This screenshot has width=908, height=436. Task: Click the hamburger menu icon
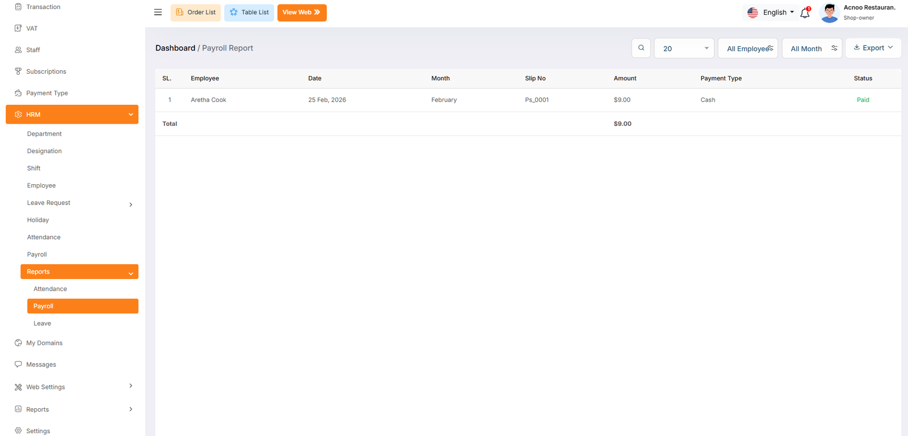click(158, 12)
